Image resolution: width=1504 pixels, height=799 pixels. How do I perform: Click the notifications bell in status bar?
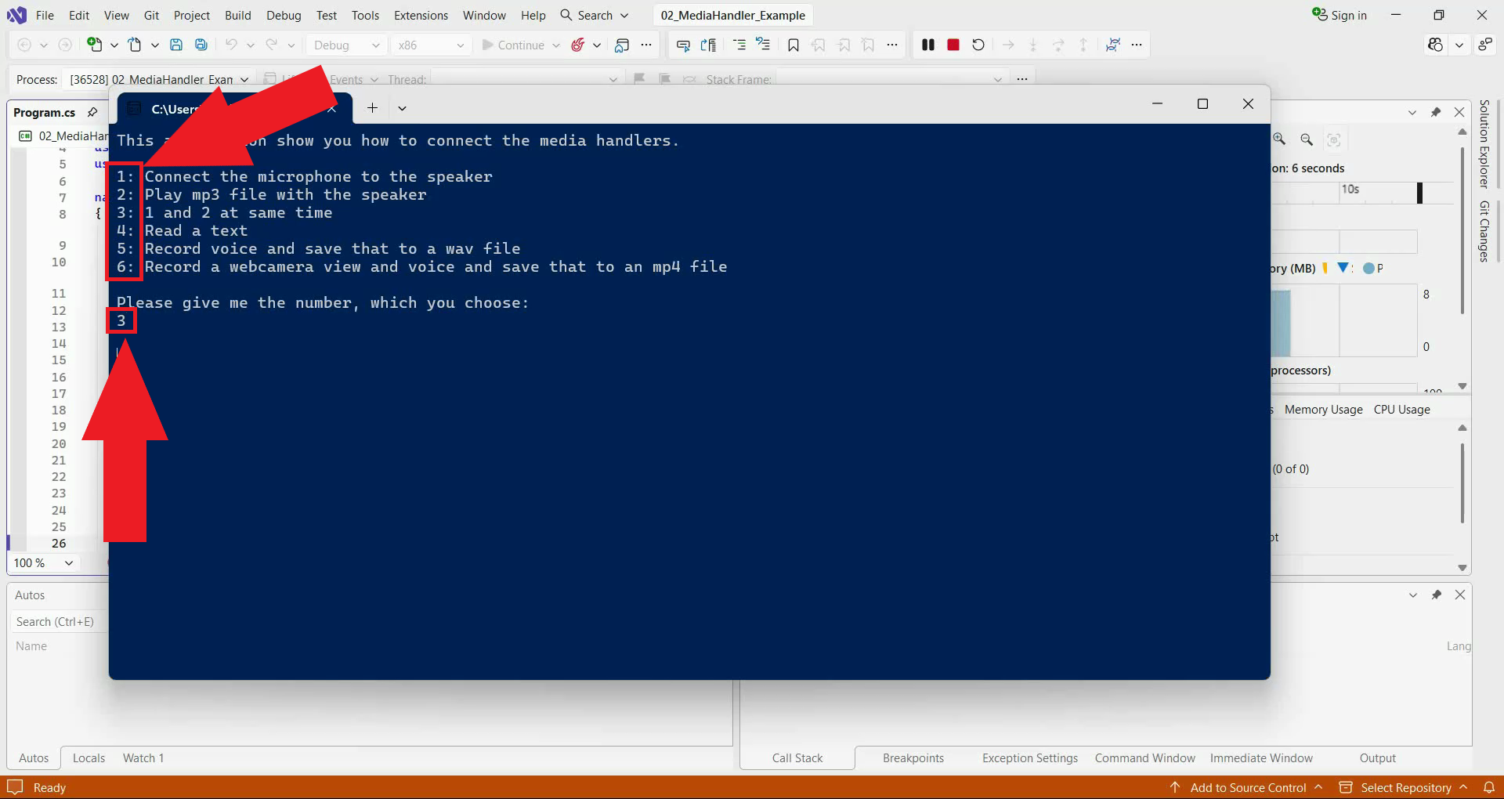pyautogui.click(x=1489, y=787)
